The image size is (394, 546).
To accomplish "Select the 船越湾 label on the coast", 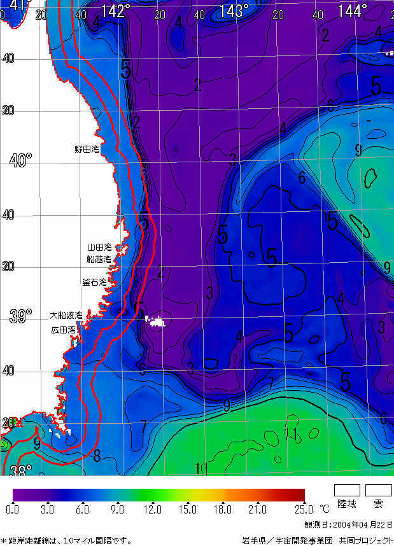I will pos(99,260).
